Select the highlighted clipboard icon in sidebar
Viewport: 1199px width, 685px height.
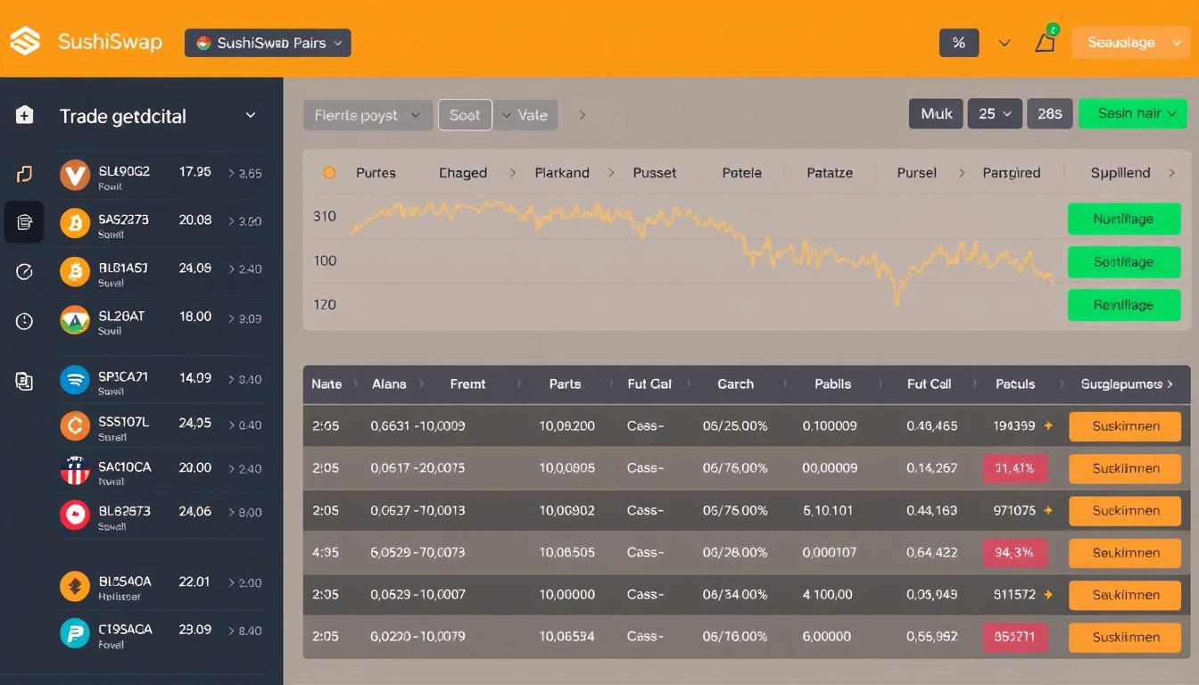(x=24, y=221)
